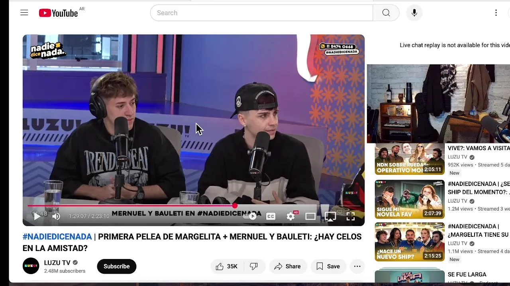Open '#NADIEDICENADA | ¿SE' ship del momento title
The image size is (510, 286).
(x=479, y=188)
